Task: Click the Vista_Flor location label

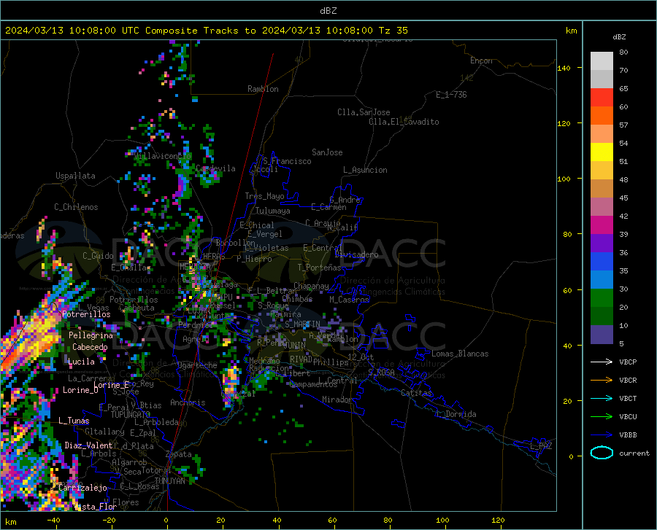Action: click(95, 507)
